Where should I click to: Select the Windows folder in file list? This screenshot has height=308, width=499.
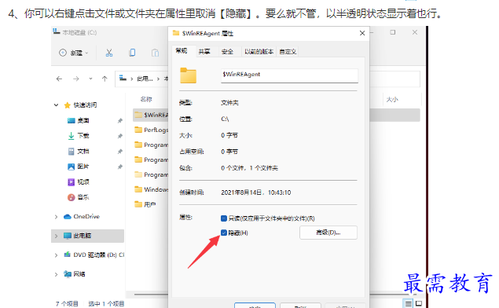point(151,189)
